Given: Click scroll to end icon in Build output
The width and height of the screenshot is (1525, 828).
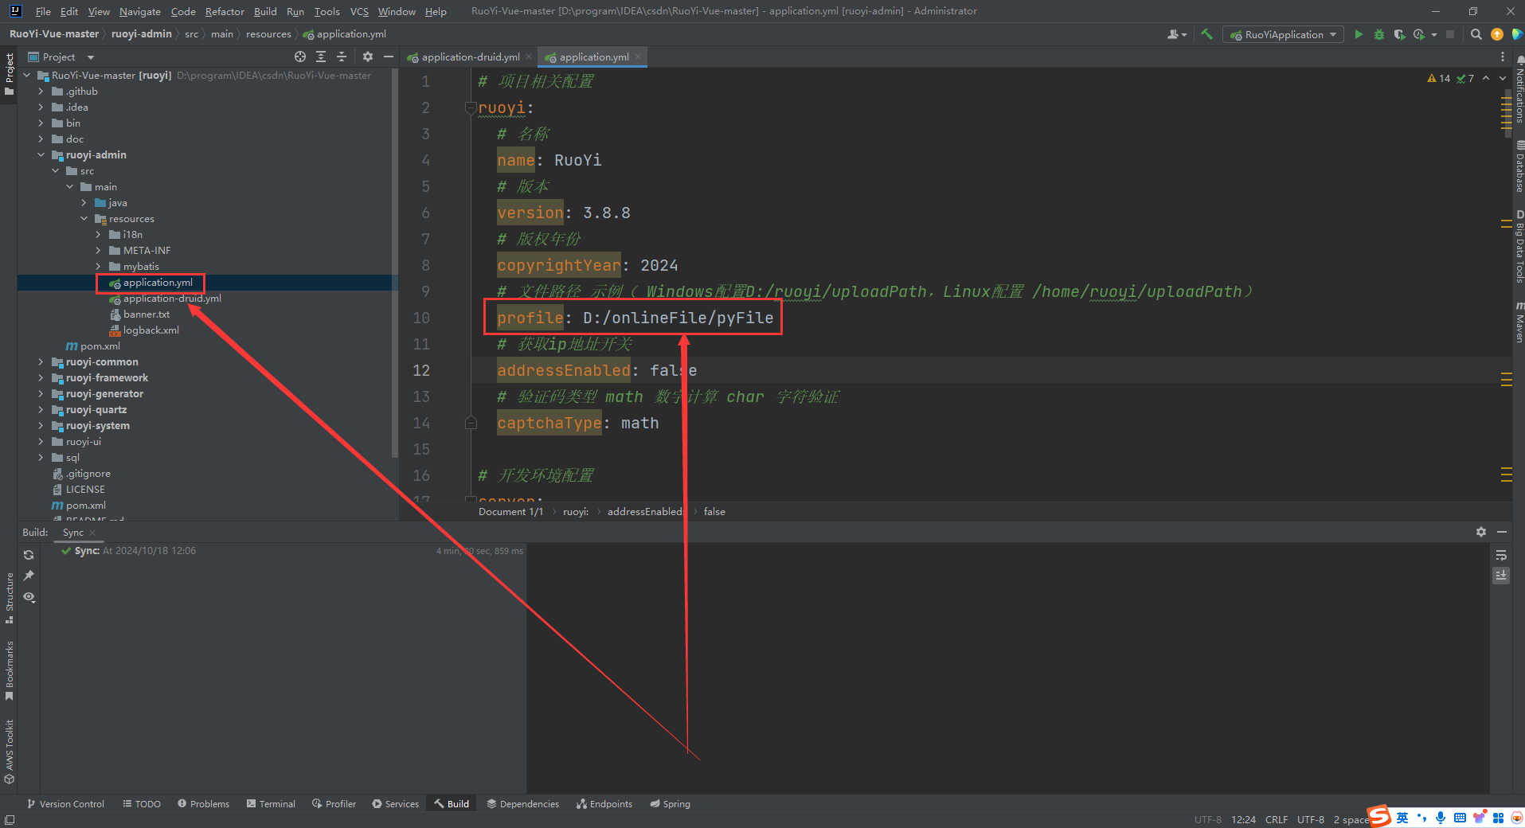Looking at the screenshot, I should [1501, 575].
